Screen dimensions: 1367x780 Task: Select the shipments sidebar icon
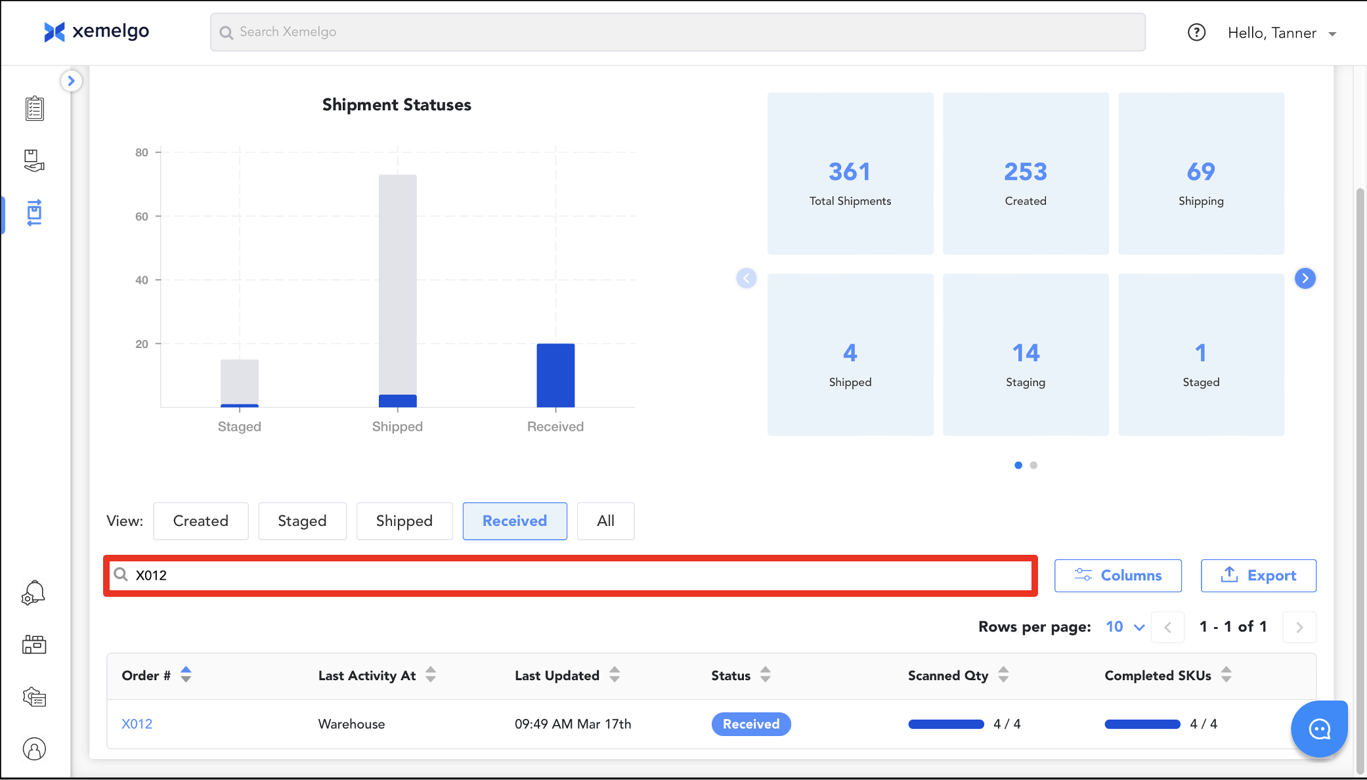click(34, 213)
